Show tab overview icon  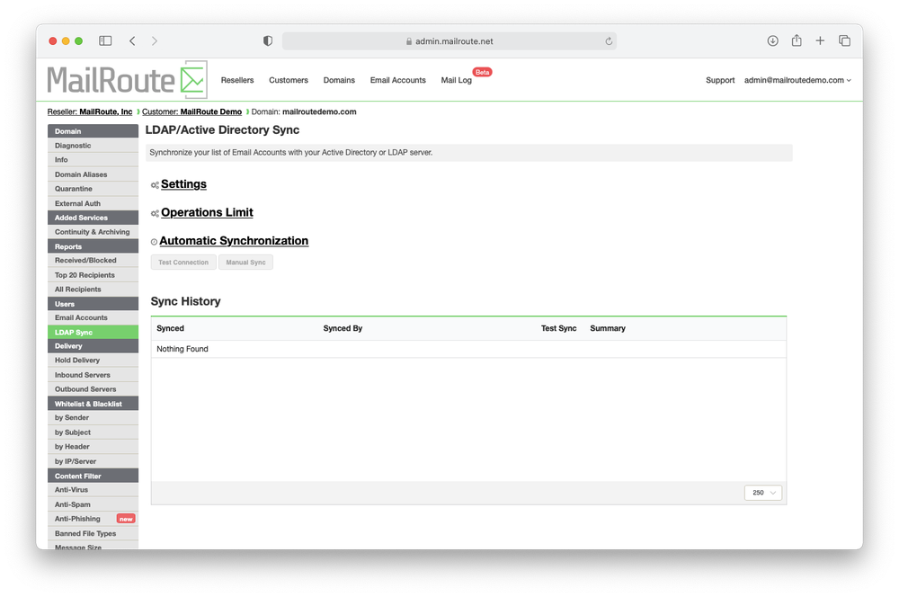point(844,40)
